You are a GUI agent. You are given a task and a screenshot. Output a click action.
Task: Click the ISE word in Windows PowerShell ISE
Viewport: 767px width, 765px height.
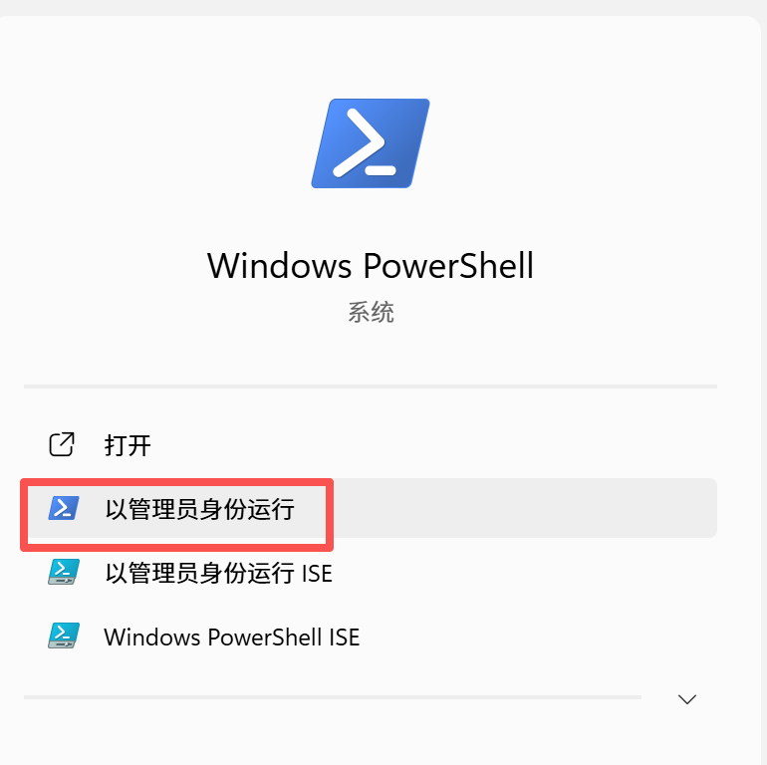pyautogui.click(x=345, y=637)
